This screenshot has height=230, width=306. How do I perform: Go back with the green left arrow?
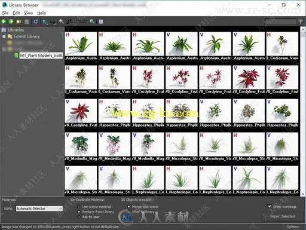pyautogui.click(x=4, y=22)
